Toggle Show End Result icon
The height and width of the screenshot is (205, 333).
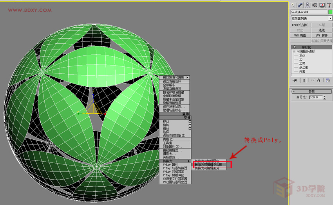[x=304, y=80]
